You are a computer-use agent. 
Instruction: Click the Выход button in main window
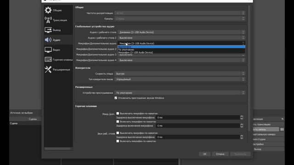pos(268,149)
